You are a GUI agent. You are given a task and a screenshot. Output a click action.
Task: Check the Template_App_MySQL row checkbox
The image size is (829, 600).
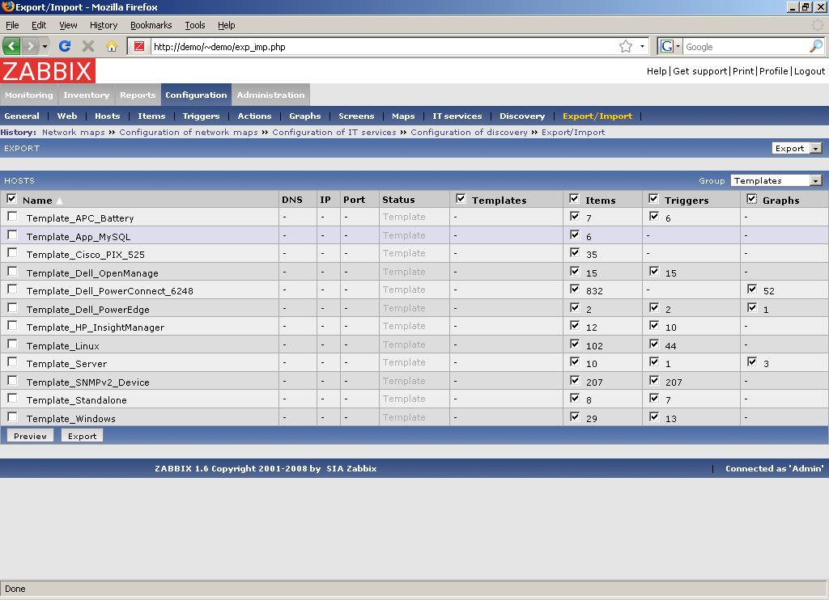[x=12, y=235]
